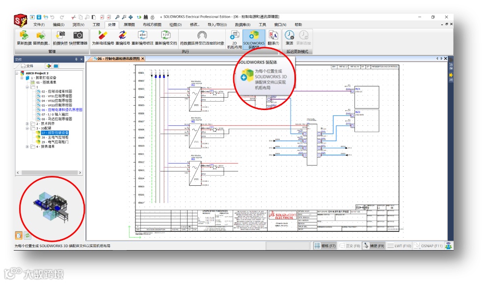Image resolution: width=486 pixels, height=283 pixels.
Task: Open the 快照管理器 snapshot manager
Action: point(78,38)
